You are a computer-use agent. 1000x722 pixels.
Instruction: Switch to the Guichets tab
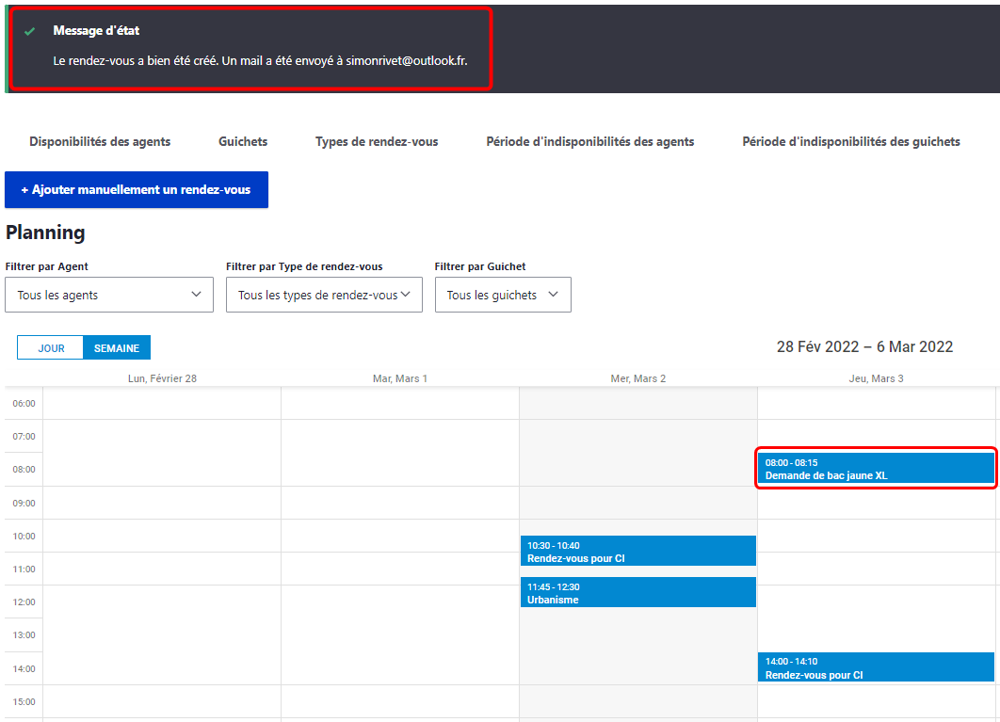point(243,142)
